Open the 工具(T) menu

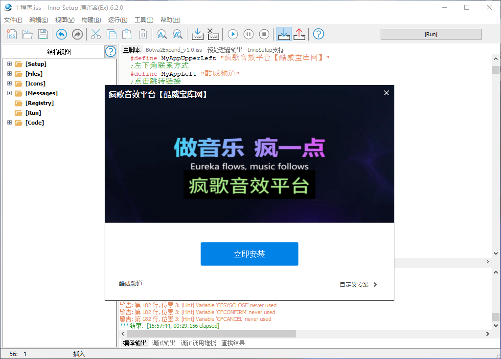144,20
